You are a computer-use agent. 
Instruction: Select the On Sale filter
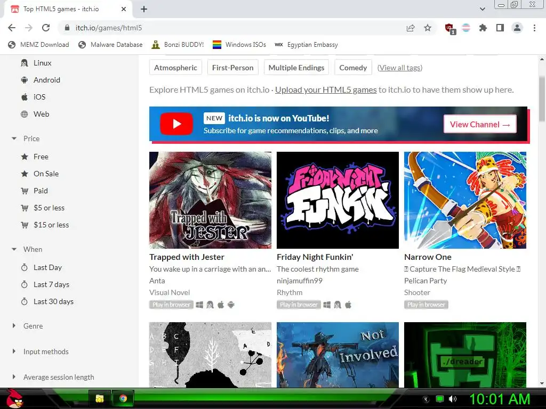[x=39, y=174]
